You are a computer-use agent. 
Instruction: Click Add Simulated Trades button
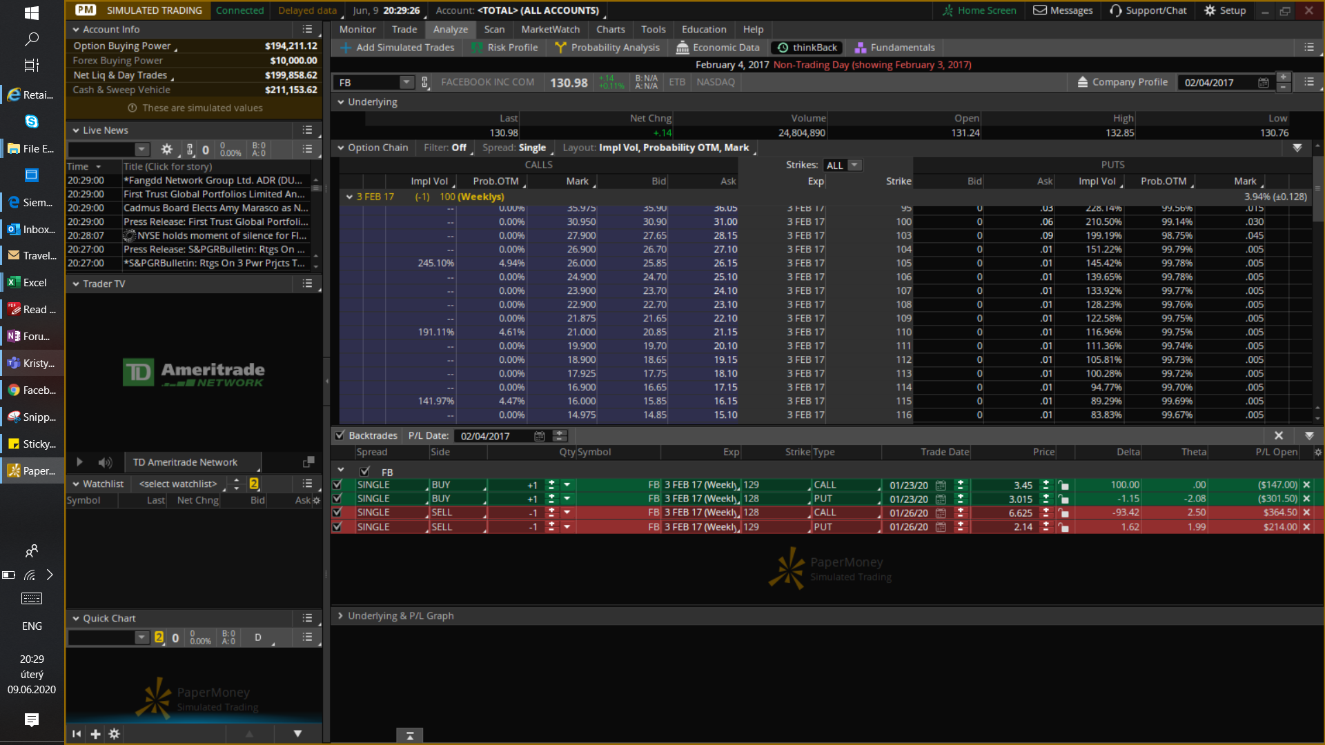[397, 48]
